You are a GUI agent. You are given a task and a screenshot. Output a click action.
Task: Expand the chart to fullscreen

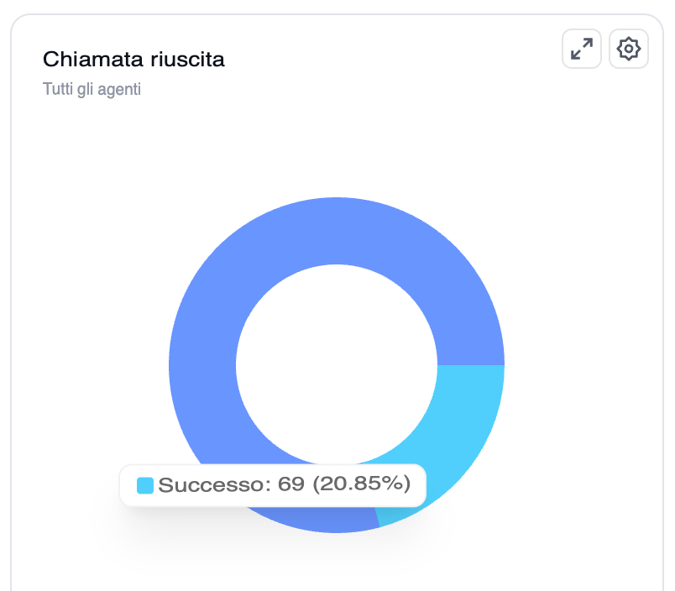(581, 50)
